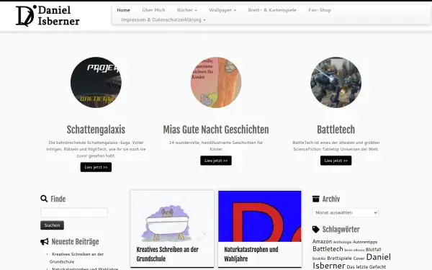Open the Monat auswählen archive dropdown
The image size is (432, 270).
(345, 212)
